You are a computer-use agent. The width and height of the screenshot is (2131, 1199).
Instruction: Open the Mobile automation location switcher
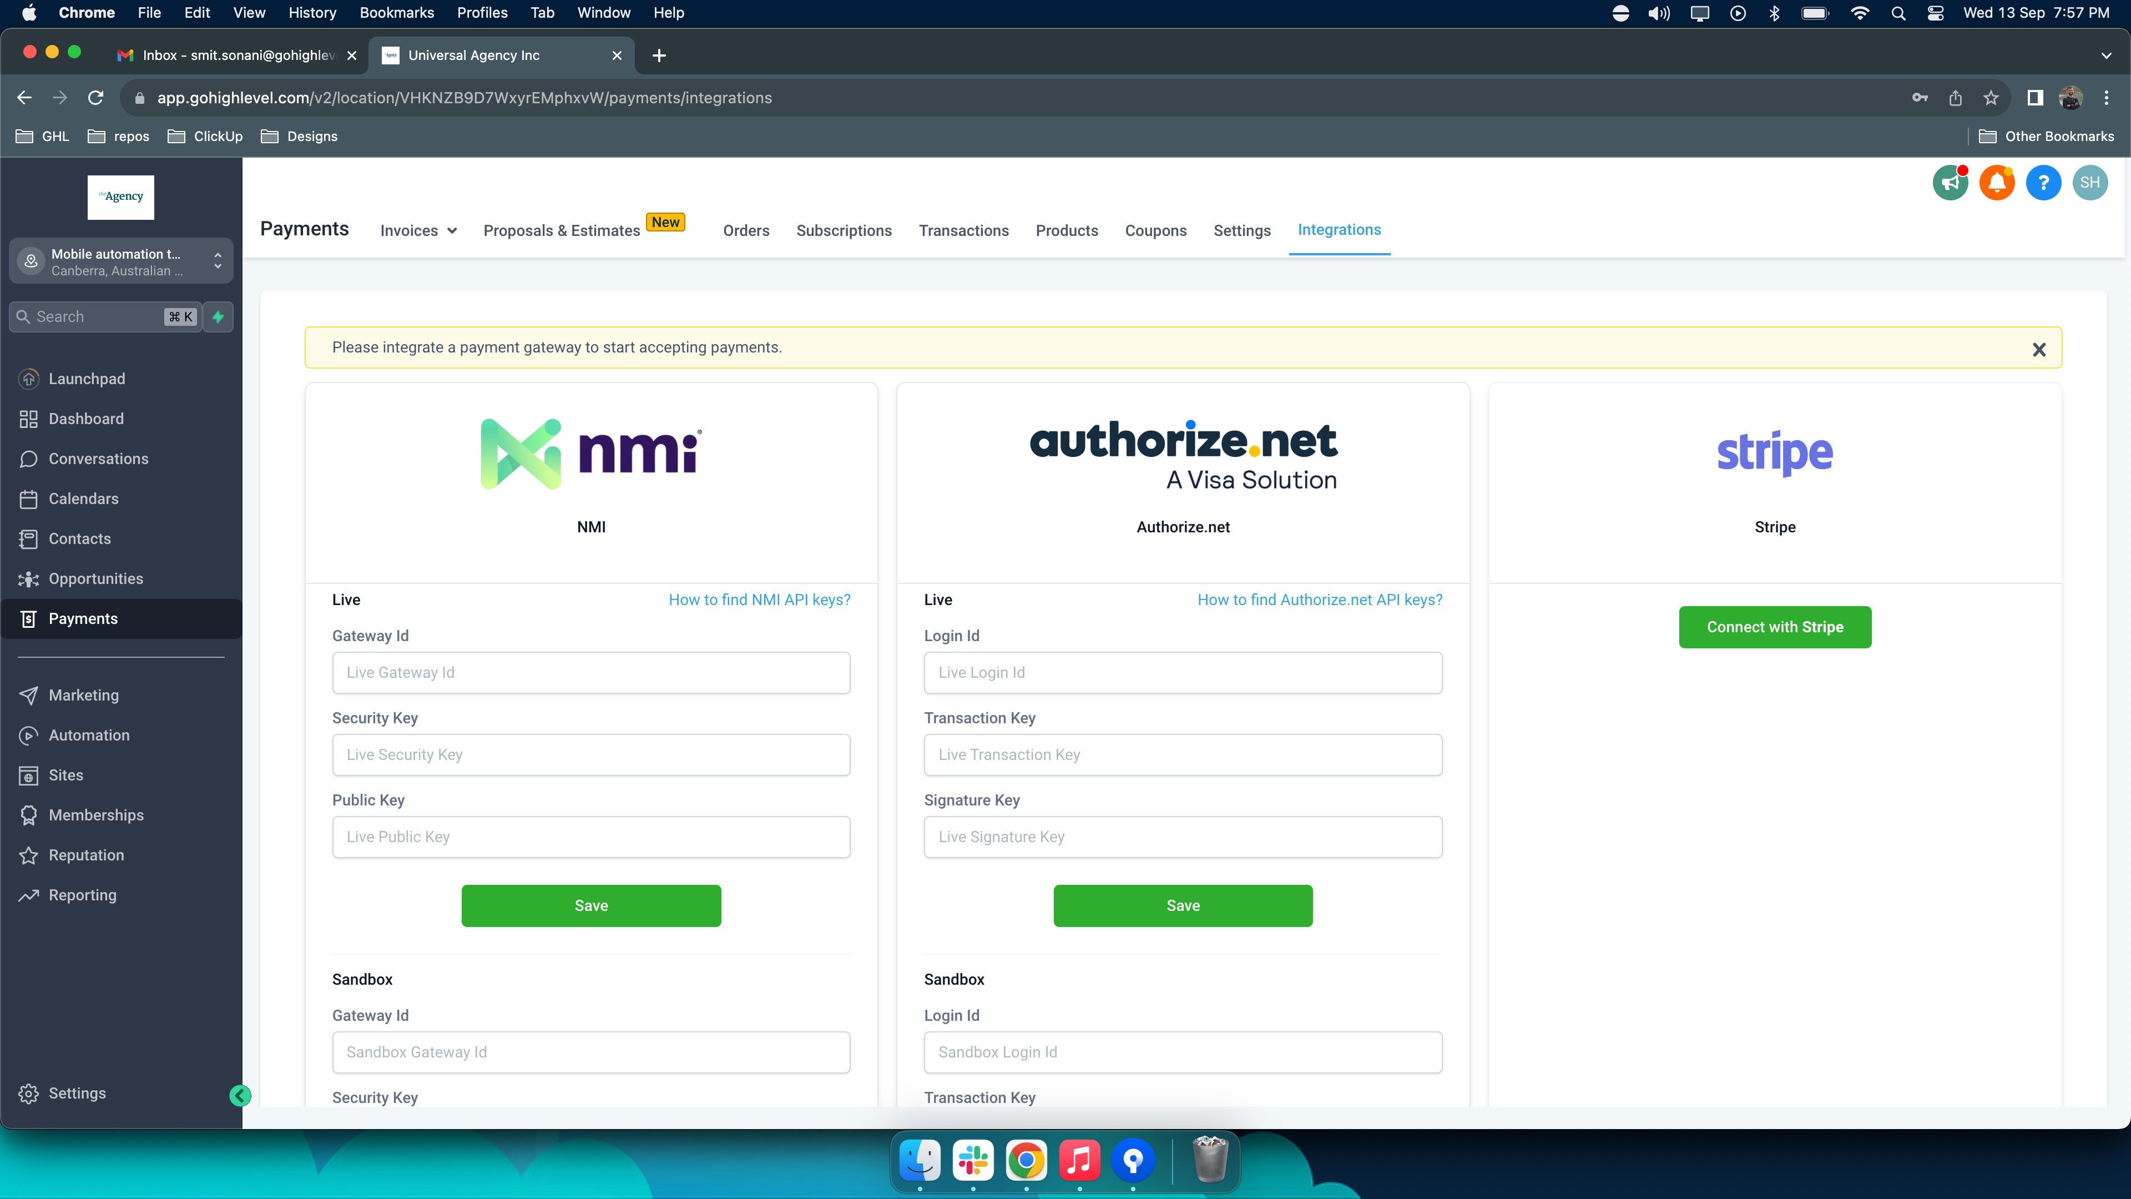(x=121, y=261)
